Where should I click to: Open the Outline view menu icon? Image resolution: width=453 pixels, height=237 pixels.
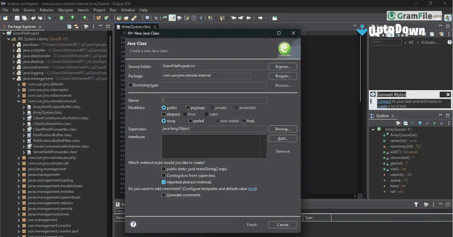click(x=448, y=123)
